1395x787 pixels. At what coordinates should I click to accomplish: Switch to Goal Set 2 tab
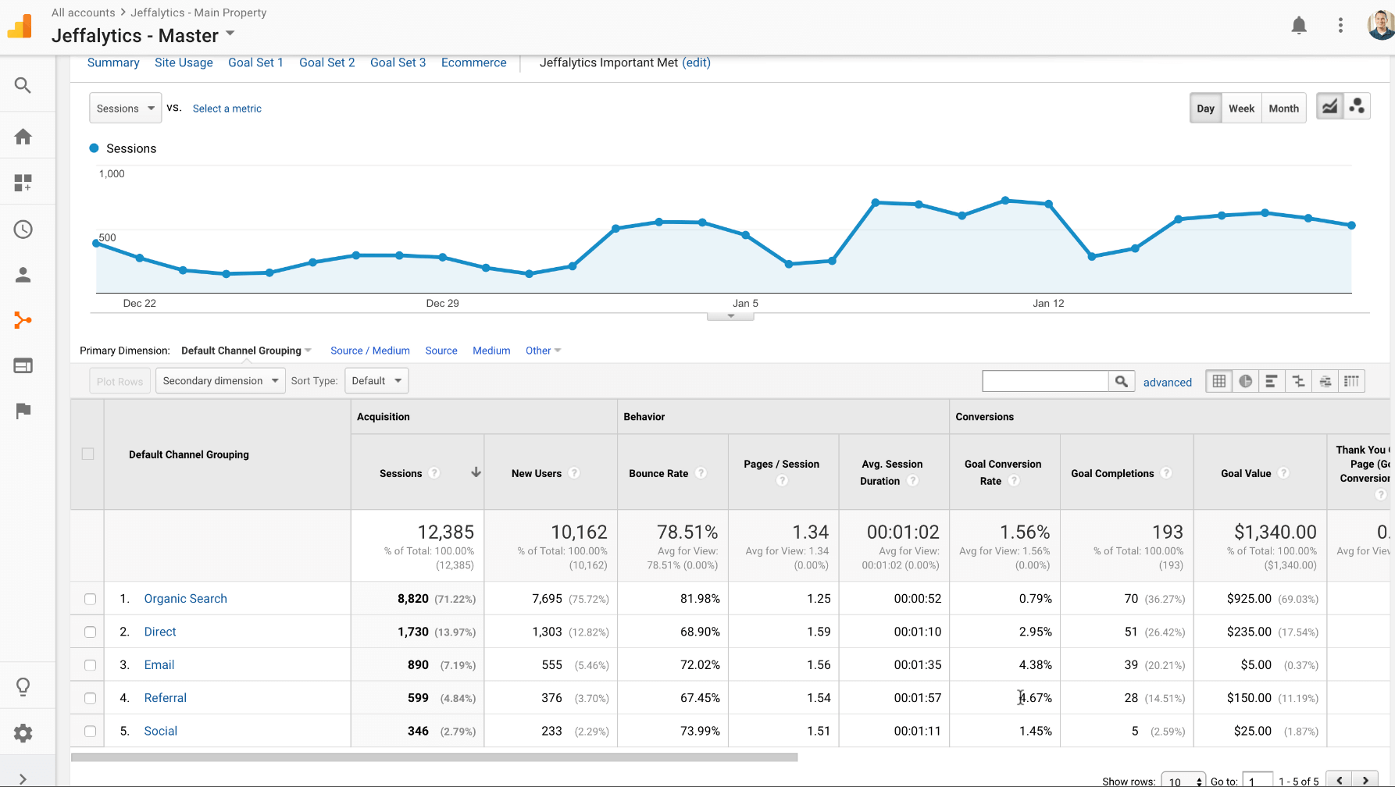point(326,62)
